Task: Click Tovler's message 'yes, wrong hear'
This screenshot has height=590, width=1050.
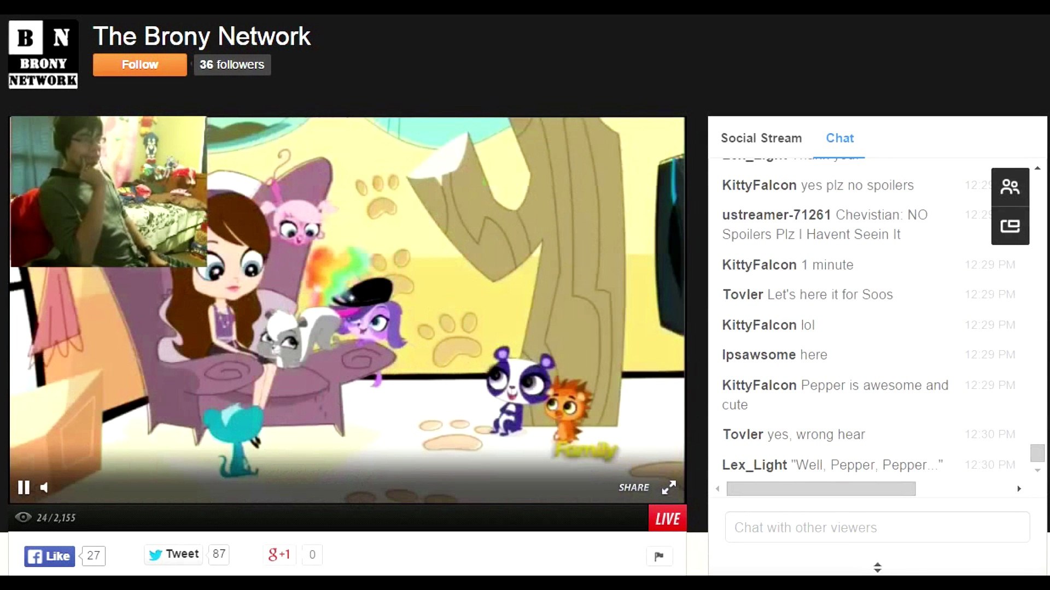Action: click(816, 434)
